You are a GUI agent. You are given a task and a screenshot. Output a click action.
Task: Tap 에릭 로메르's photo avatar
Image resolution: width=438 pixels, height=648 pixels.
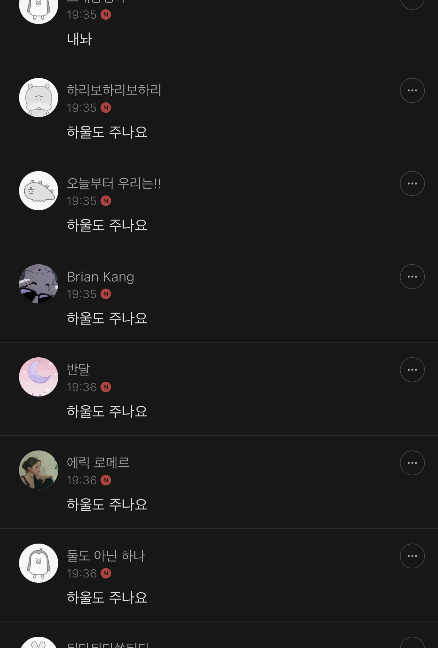pyautogui.click(x=38, y=470)
